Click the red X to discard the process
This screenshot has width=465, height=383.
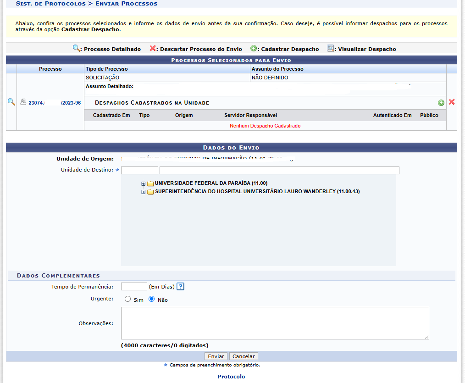pos(452,102)
